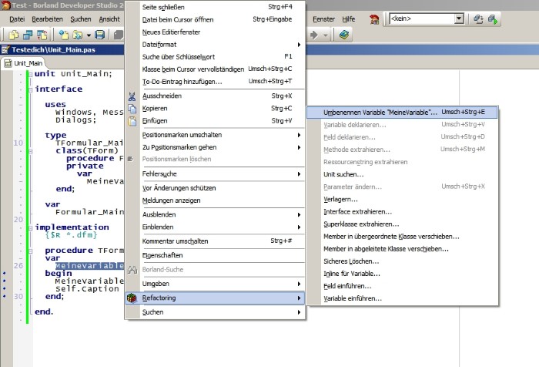Choose Seite schließen in context menu

(x=216, y=7)
